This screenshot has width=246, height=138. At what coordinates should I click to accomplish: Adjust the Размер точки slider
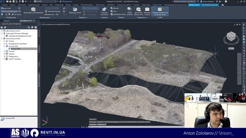[x=11, y=8]
